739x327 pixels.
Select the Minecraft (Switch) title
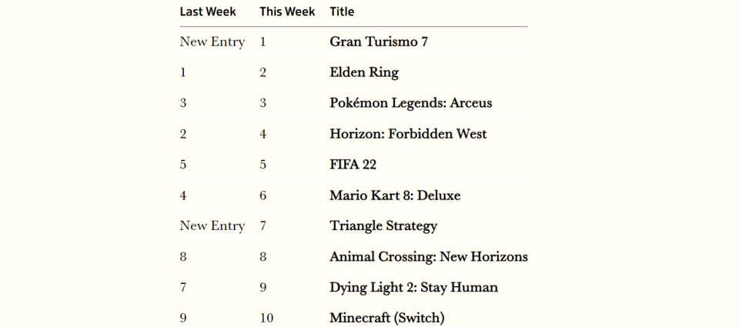387,318
